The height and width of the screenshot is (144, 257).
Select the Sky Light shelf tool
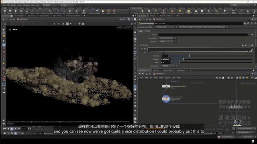(196, 12)
